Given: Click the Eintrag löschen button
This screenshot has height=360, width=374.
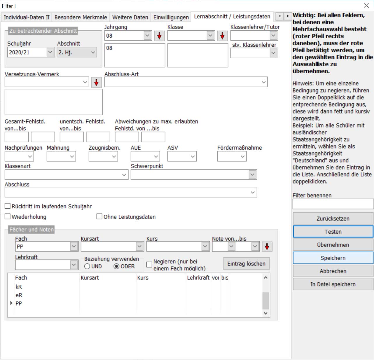Looking at the screenshot, I should pos(246,263).
